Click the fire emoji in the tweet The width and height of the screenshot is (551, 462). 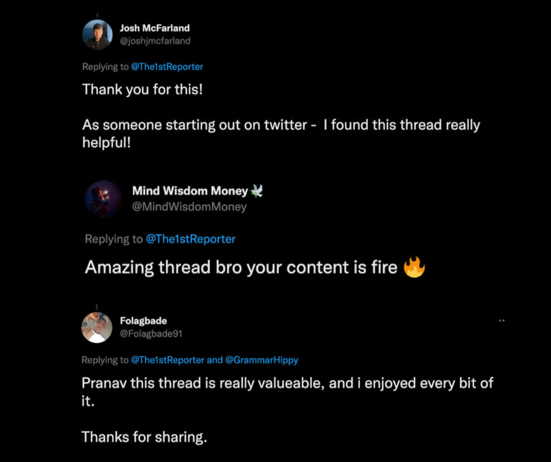pyautogui.click(x=414, y=267)
